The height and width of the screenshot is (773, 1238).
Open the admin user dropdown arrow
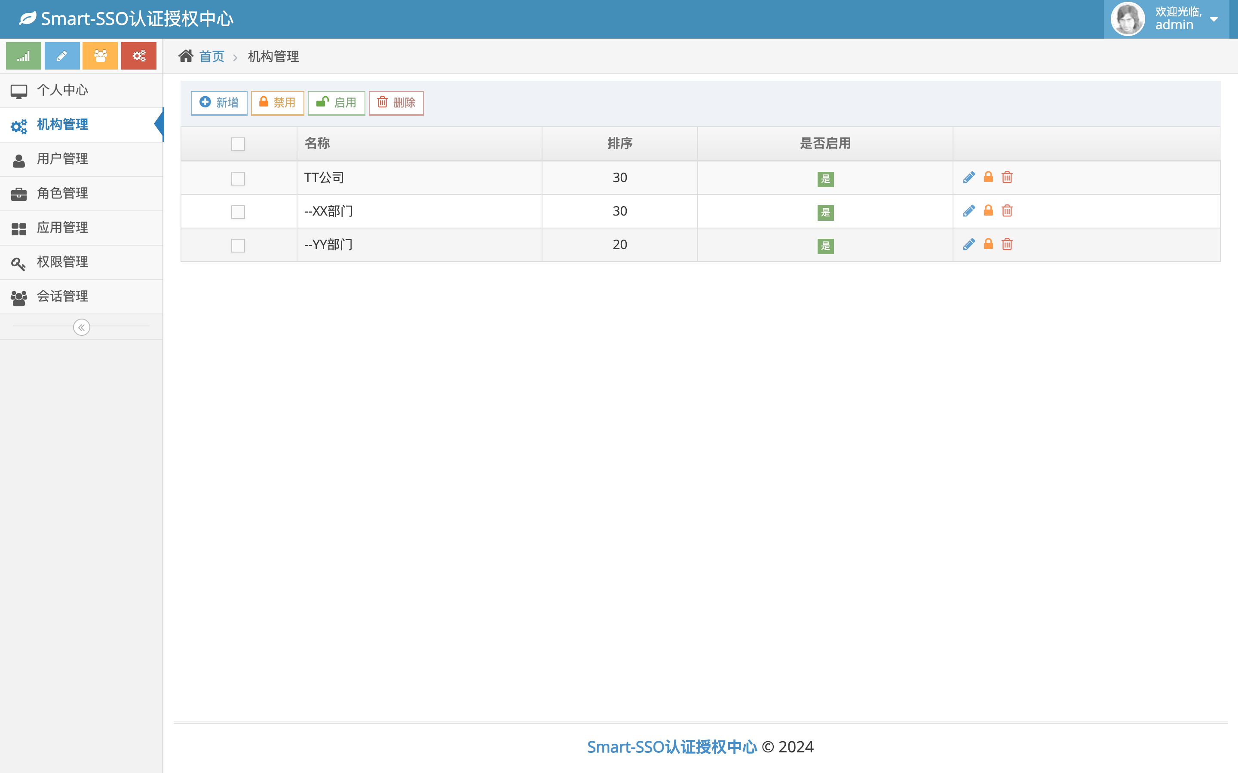[1214, 19]
